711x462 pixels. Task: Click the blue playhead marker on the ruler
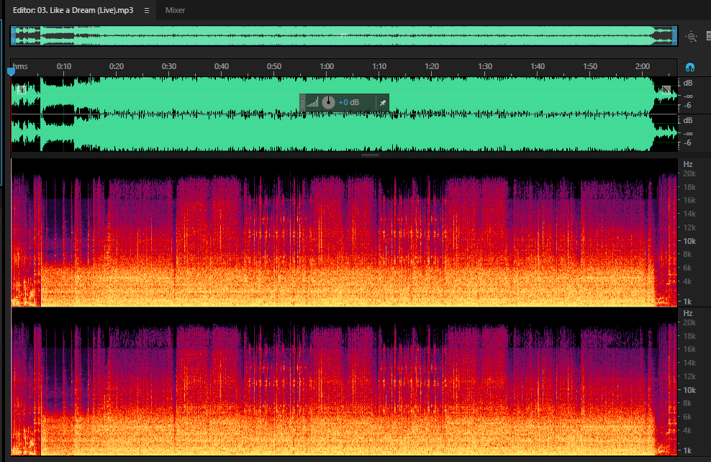(x=11, y=71)
